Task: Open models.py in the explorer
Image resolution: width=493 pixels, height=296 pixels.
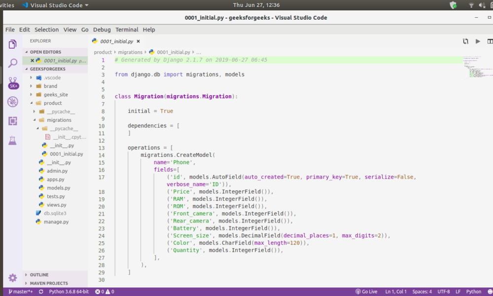Action: (59, 188)
